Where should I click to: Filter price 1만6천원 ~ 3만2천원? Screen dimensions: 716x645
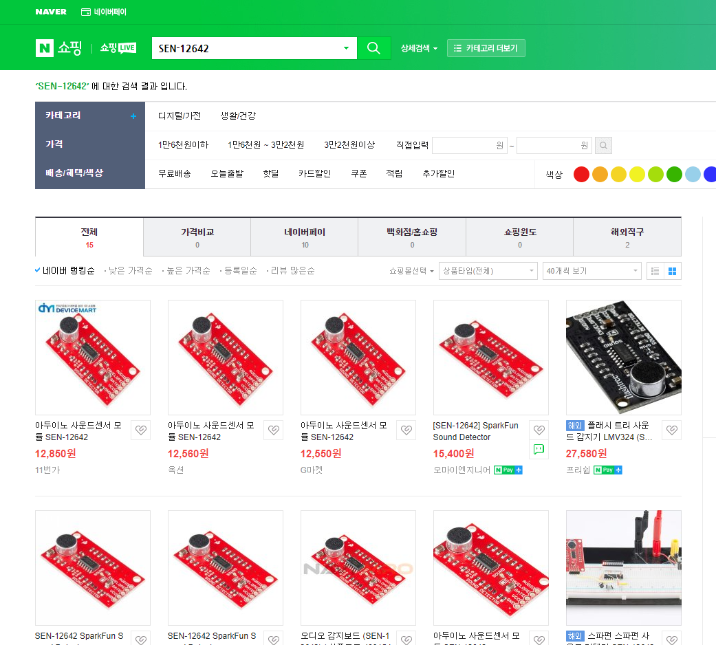click(x=265, y=144)
